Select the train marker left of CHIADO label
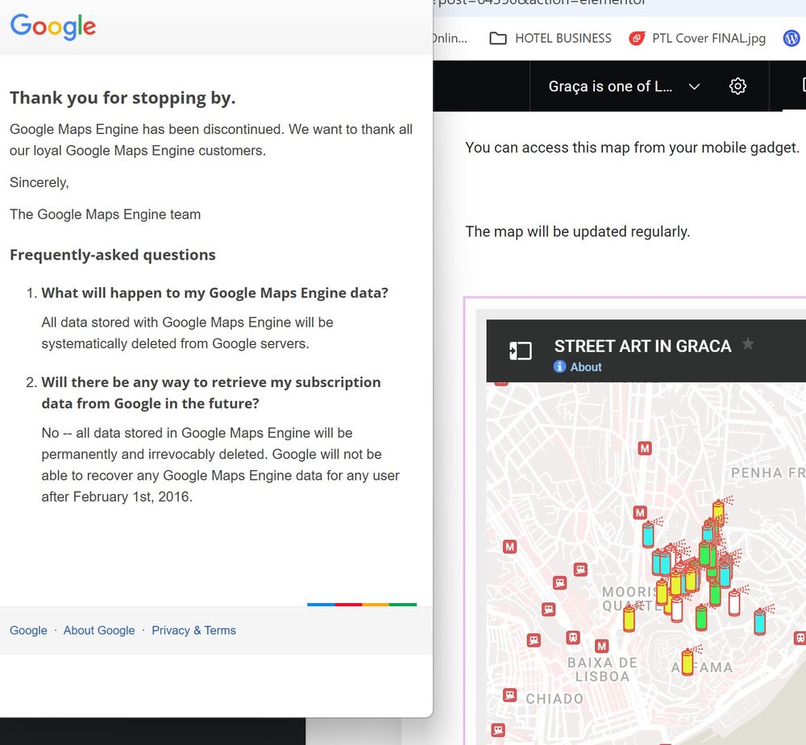Screen dimensions: 806x745 tap(509, 696)
